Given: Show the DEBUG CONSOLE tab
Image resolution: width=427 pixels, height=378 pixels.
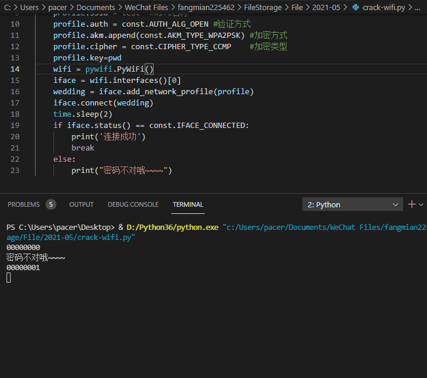Looking at the screenshot, I should pos(133,204).
